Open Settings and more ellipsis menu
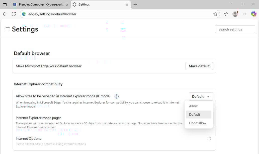The height and width of the screenshot is (154, 259). [x=244, y=14]
